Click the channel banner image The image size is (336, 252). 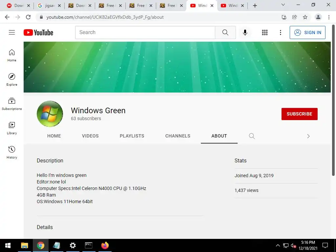(x=177, y=67)
